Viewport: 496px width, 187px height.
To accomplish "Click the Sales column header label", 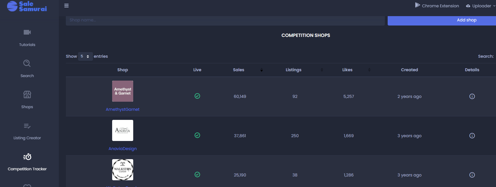I will click(x=239, y=70).
